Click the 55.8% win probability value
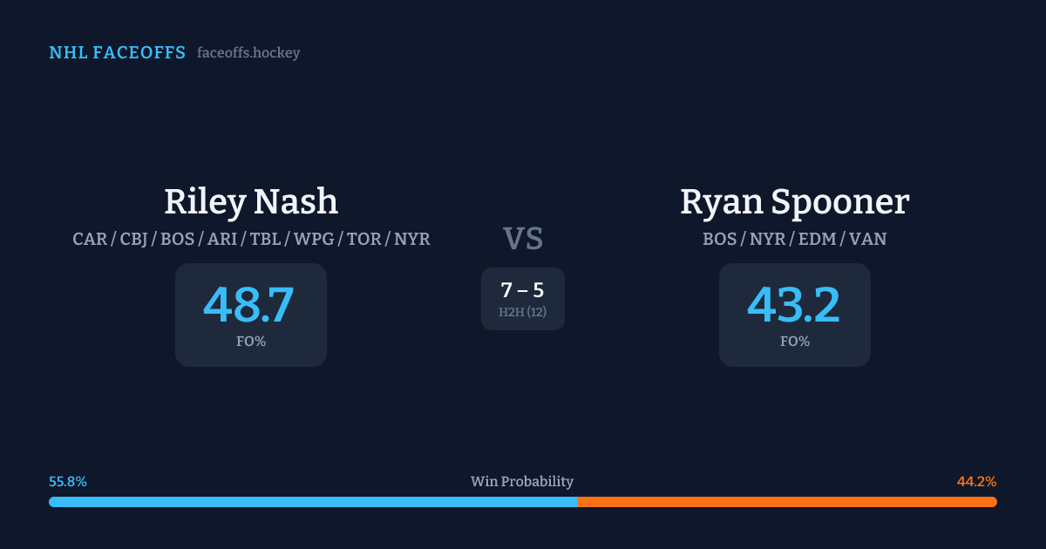 pos(68,482)
